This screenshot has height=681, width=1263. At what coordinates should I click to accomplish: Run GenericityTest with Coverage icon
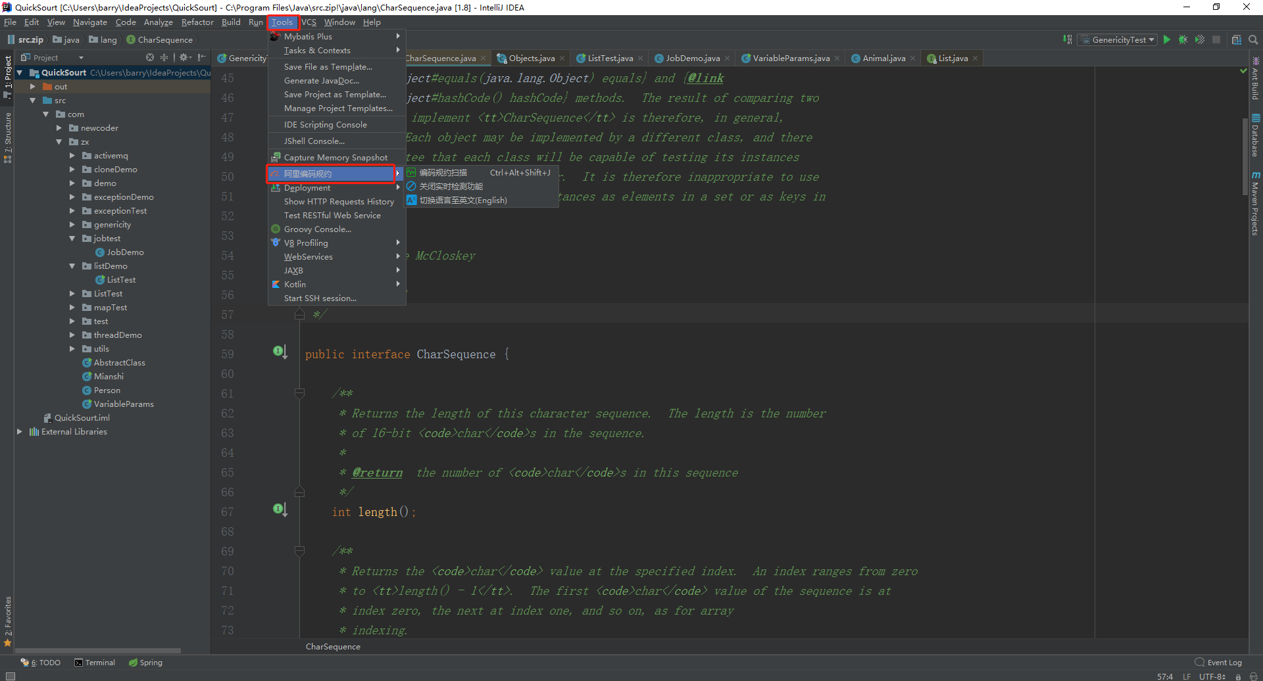[x=1199, y=39]
